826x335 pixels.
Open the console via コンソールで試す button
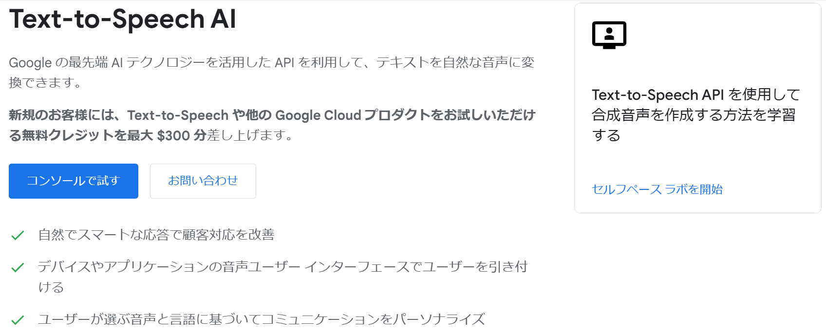click(x=73, y=181)
